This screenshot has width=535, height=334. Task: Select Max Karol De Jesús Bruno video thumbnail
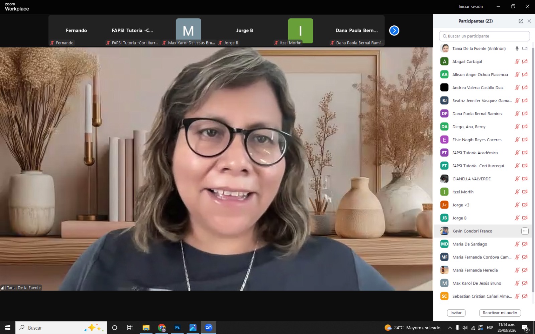[x=188, y=31]
